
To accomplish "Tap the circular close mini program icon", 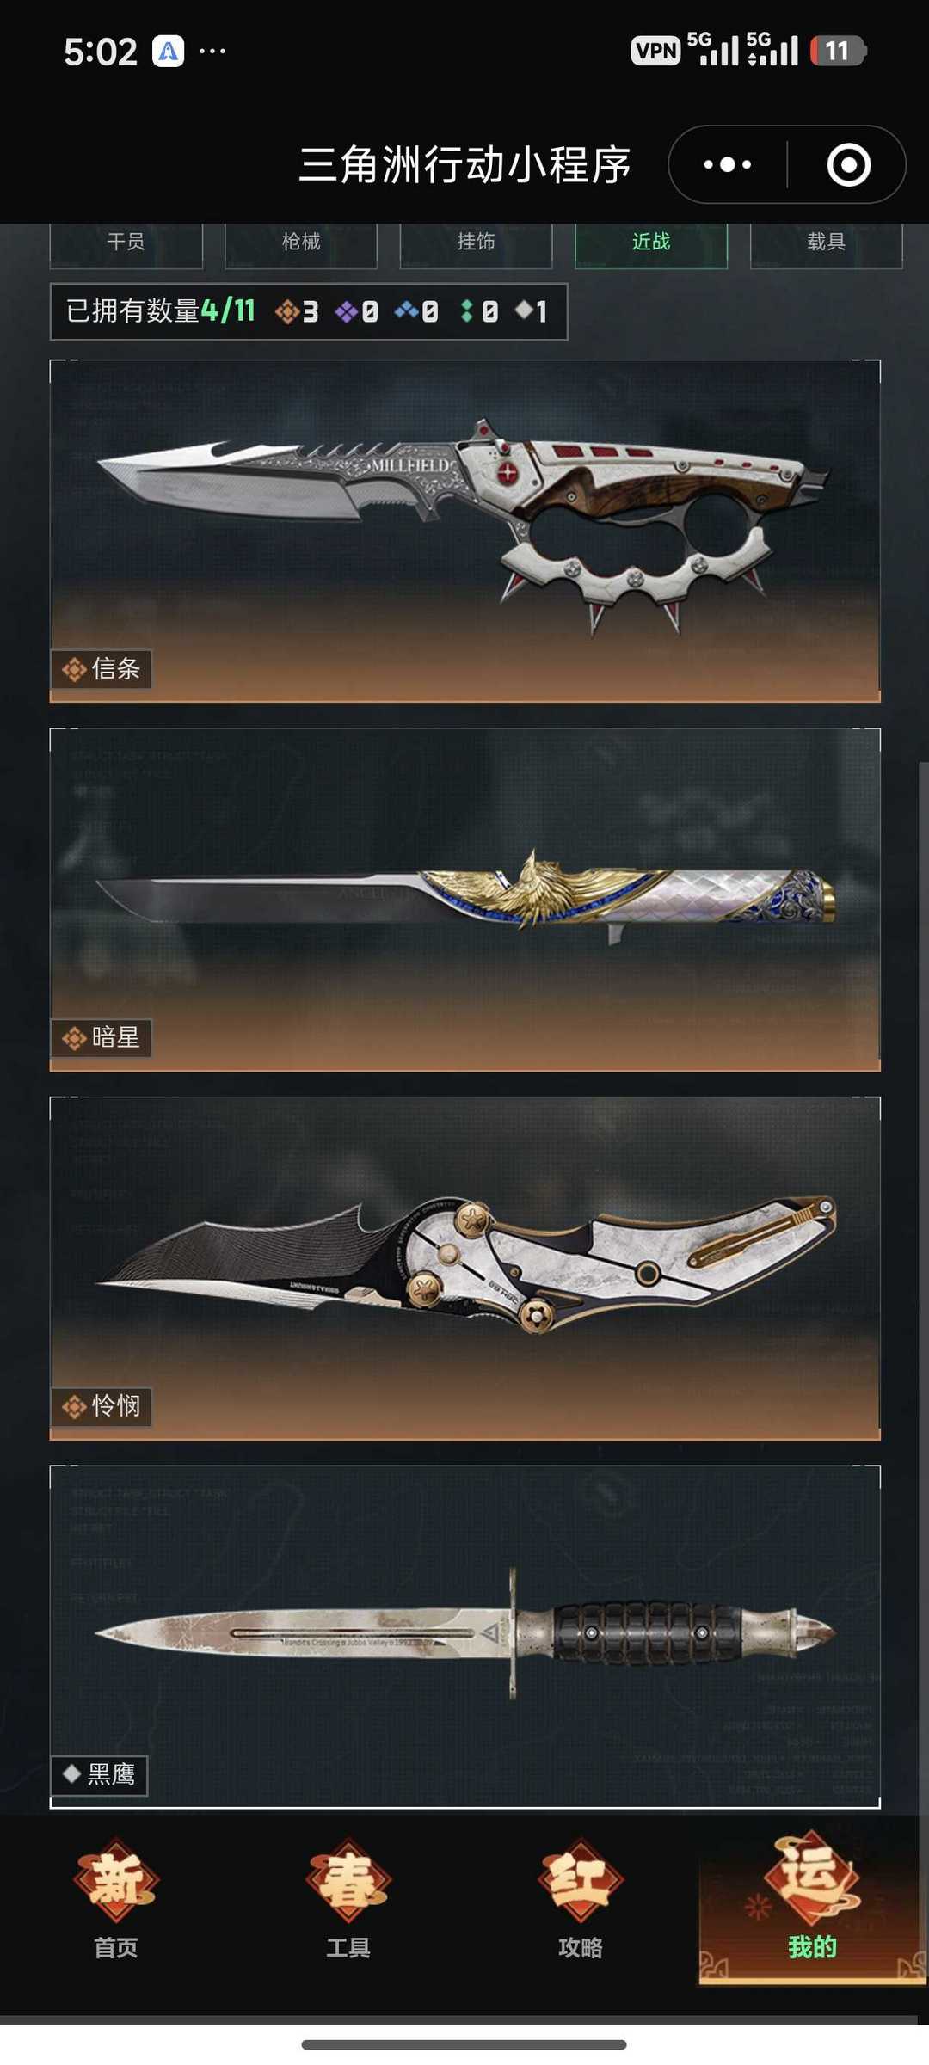I will 848,164.
